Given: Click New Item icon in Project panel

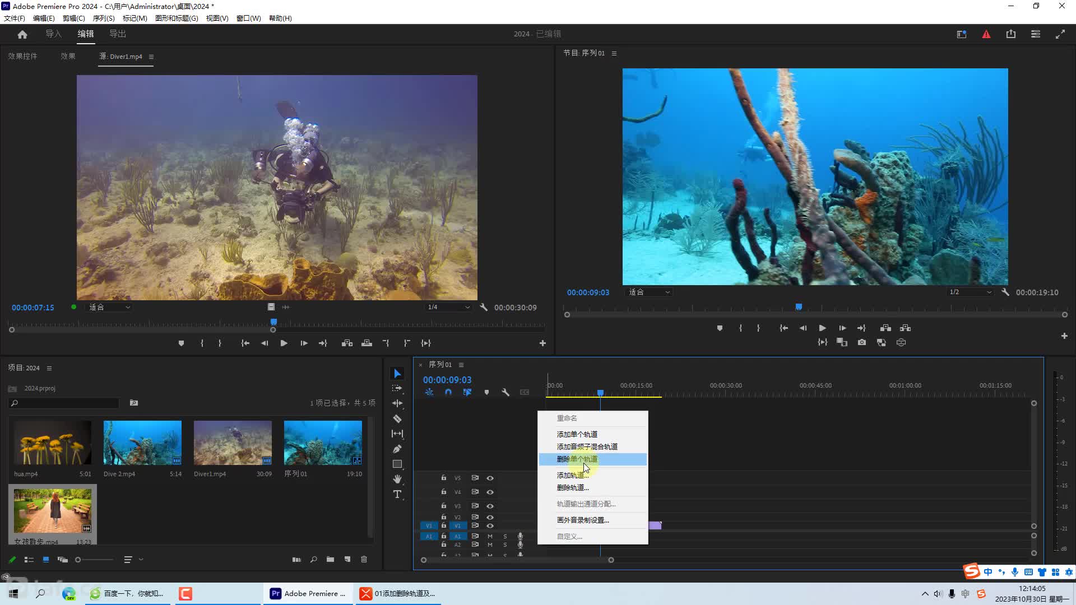Looking at the screenshot, I should click(x=347, y=559).
